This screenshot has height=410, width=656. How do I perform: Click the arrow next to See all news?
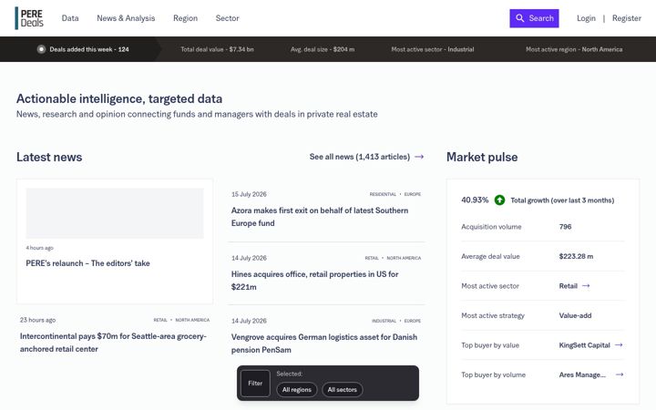[x=419, y=157]
